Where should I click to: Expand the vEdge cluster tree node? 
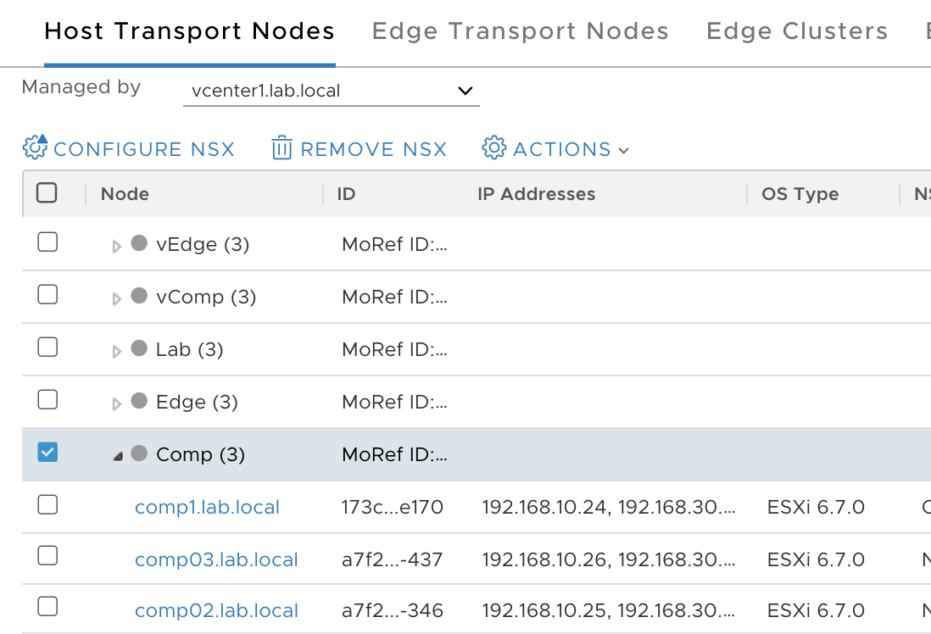click(117, 244)
